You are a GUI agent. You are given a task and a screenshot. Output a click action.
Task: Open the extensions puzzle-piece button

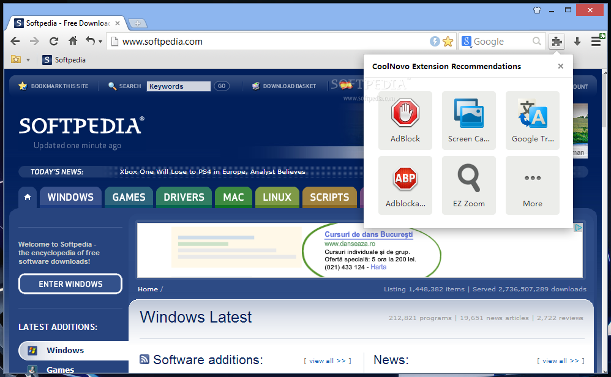click(x=557, y=41)
